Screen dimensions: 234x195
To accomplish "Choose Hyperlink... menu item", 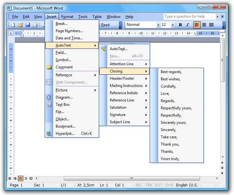I will 72,134.
